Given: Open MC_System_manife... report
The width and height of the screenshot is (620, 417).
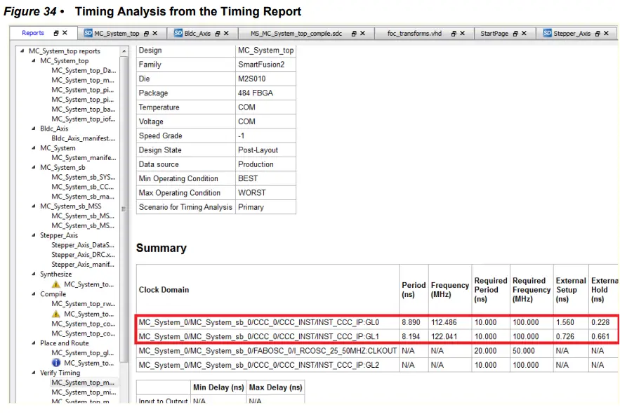Looking at the screenshot, I should point(84,158).
